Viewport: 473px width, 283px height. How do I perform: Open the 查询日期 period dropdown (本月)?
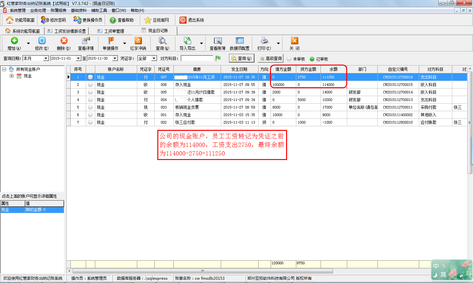tap(46, 58)
